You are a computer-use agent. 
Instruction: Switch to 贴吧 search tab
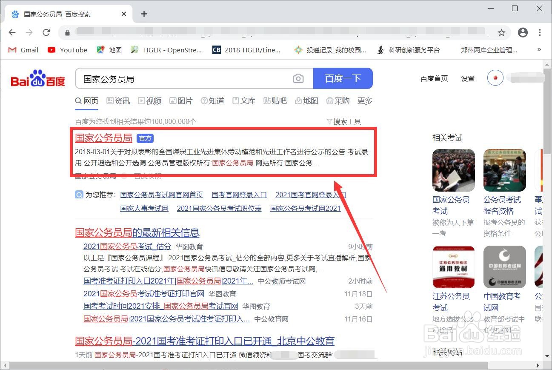(275, 101)
